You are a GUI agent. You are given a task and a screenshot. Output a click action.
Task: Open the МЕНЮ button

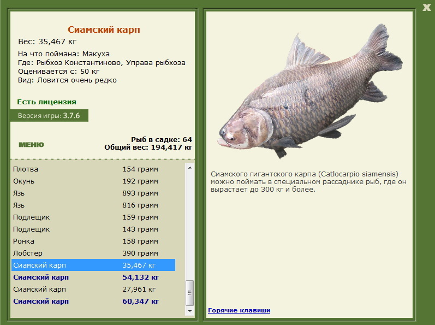pyautogui.click(x=31, y=145)
